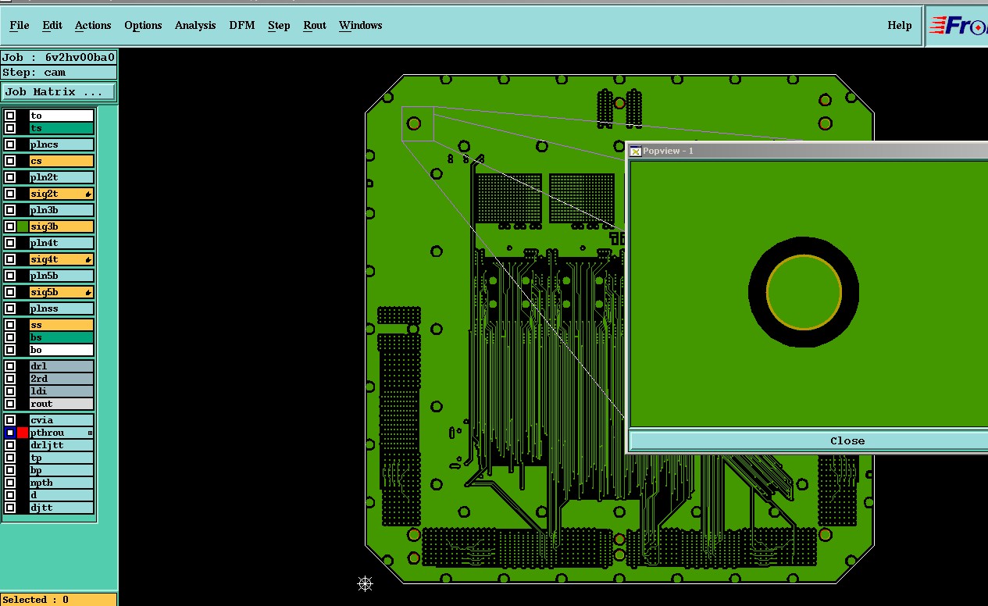Click the red color swatch beside pthrou
Screen dimensions: 988x606
23,433
